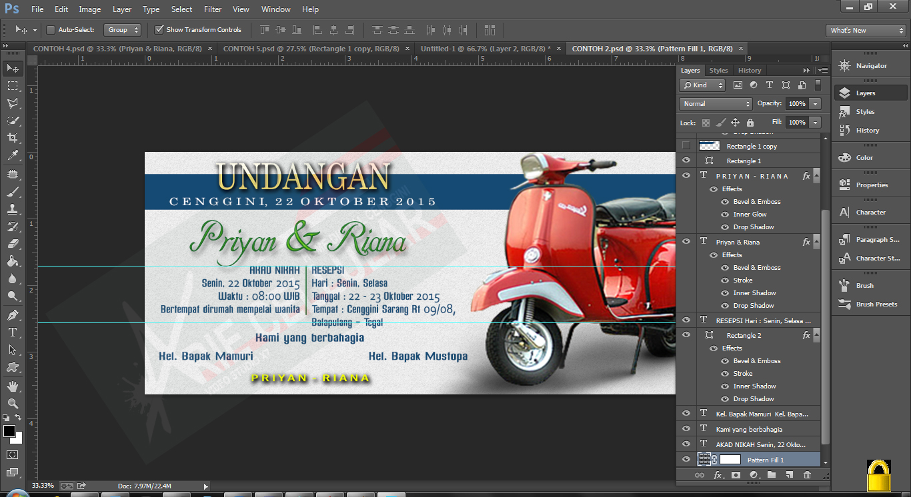Viewport: 911px width, 497px height.
Task: Toggle Inner Glow effect visibility
Action: [x=725, y=215]
